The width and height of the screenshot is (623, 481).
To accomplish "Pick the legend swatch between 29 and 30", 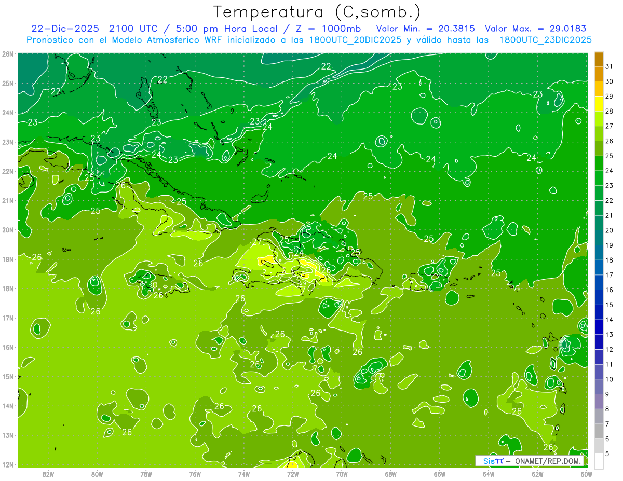I will (599, 89).
